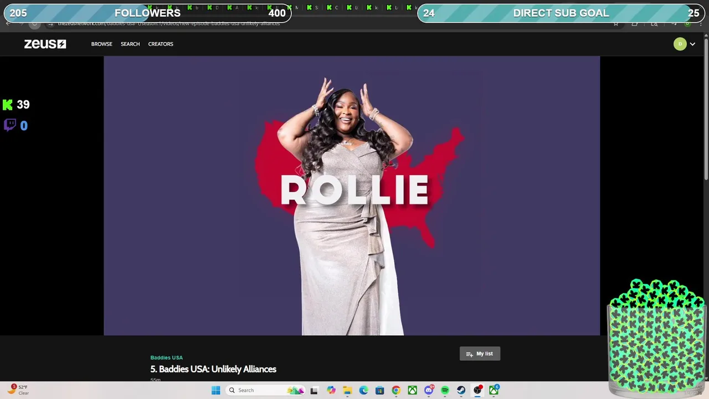Open the Xbox app from the taskbar
This screenshot has width=709, height=399.
(x=412, y=390)
